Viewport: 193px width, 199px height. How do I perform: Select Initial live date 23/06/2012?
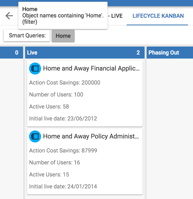click(x=63, y=118)
